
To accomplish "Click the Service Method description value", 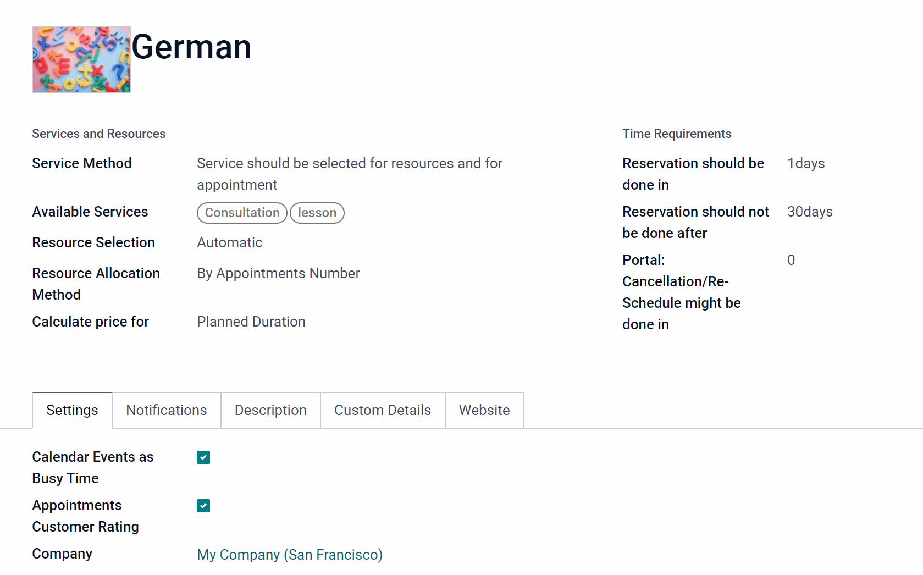I will coord(350,174).
